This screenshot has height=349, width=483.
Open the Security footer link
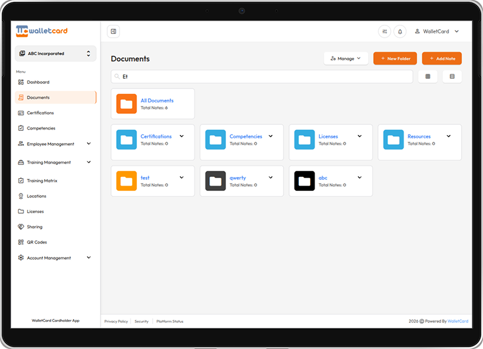click(x=141, y=321)
